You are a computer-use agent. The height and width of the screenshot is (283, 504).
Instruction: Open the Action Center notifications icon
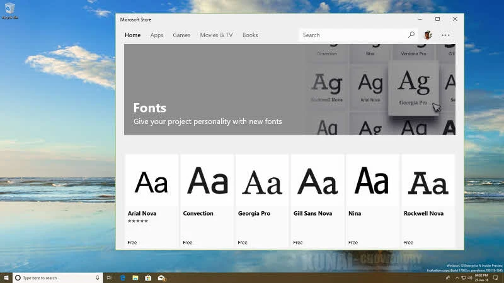coord(496,278)
